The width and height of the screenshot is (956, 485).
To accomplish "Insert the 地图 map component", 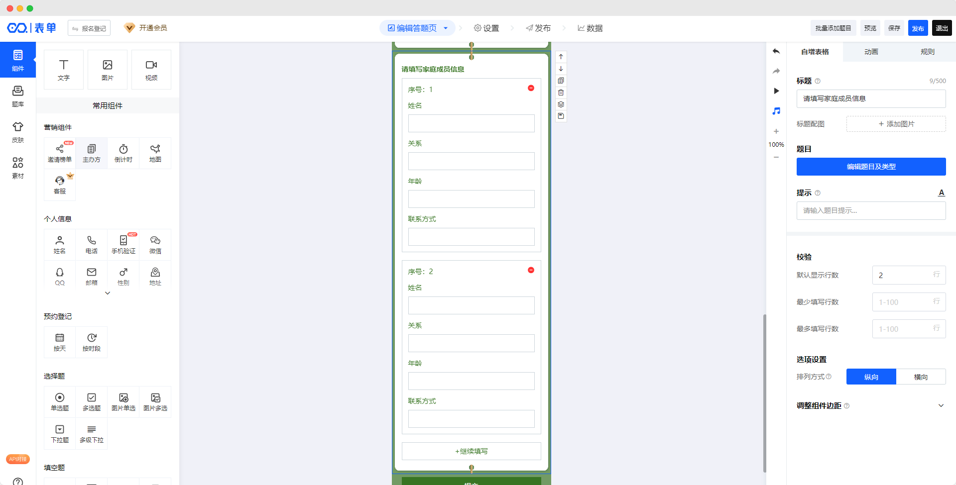I will (x=155, y=153).
